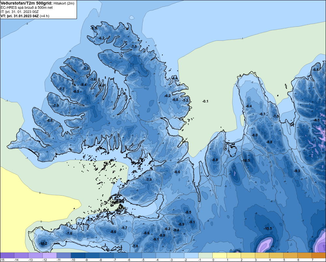Click the 7 legend scale number

pyautogui.click(x=312, y=260)
